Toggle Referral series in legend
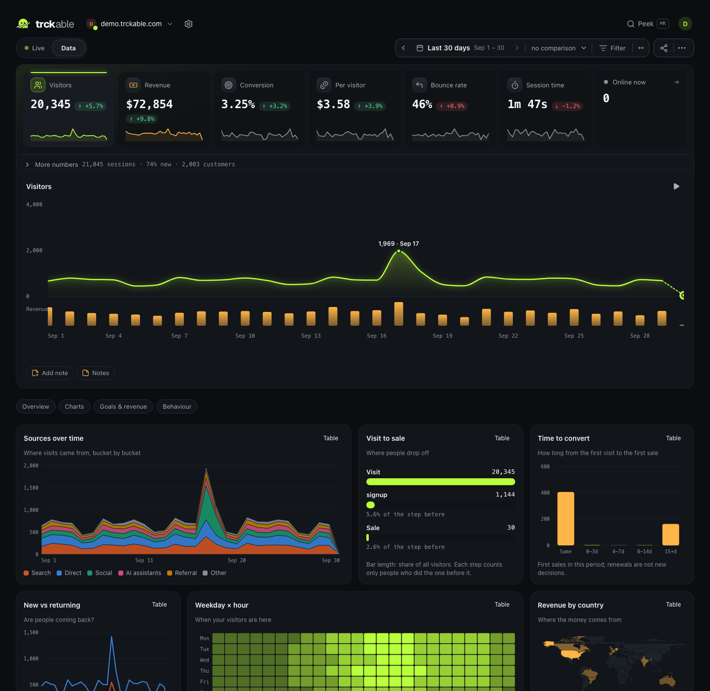Image resolution: width=710 pixels, height=691 pixels. 182,573
